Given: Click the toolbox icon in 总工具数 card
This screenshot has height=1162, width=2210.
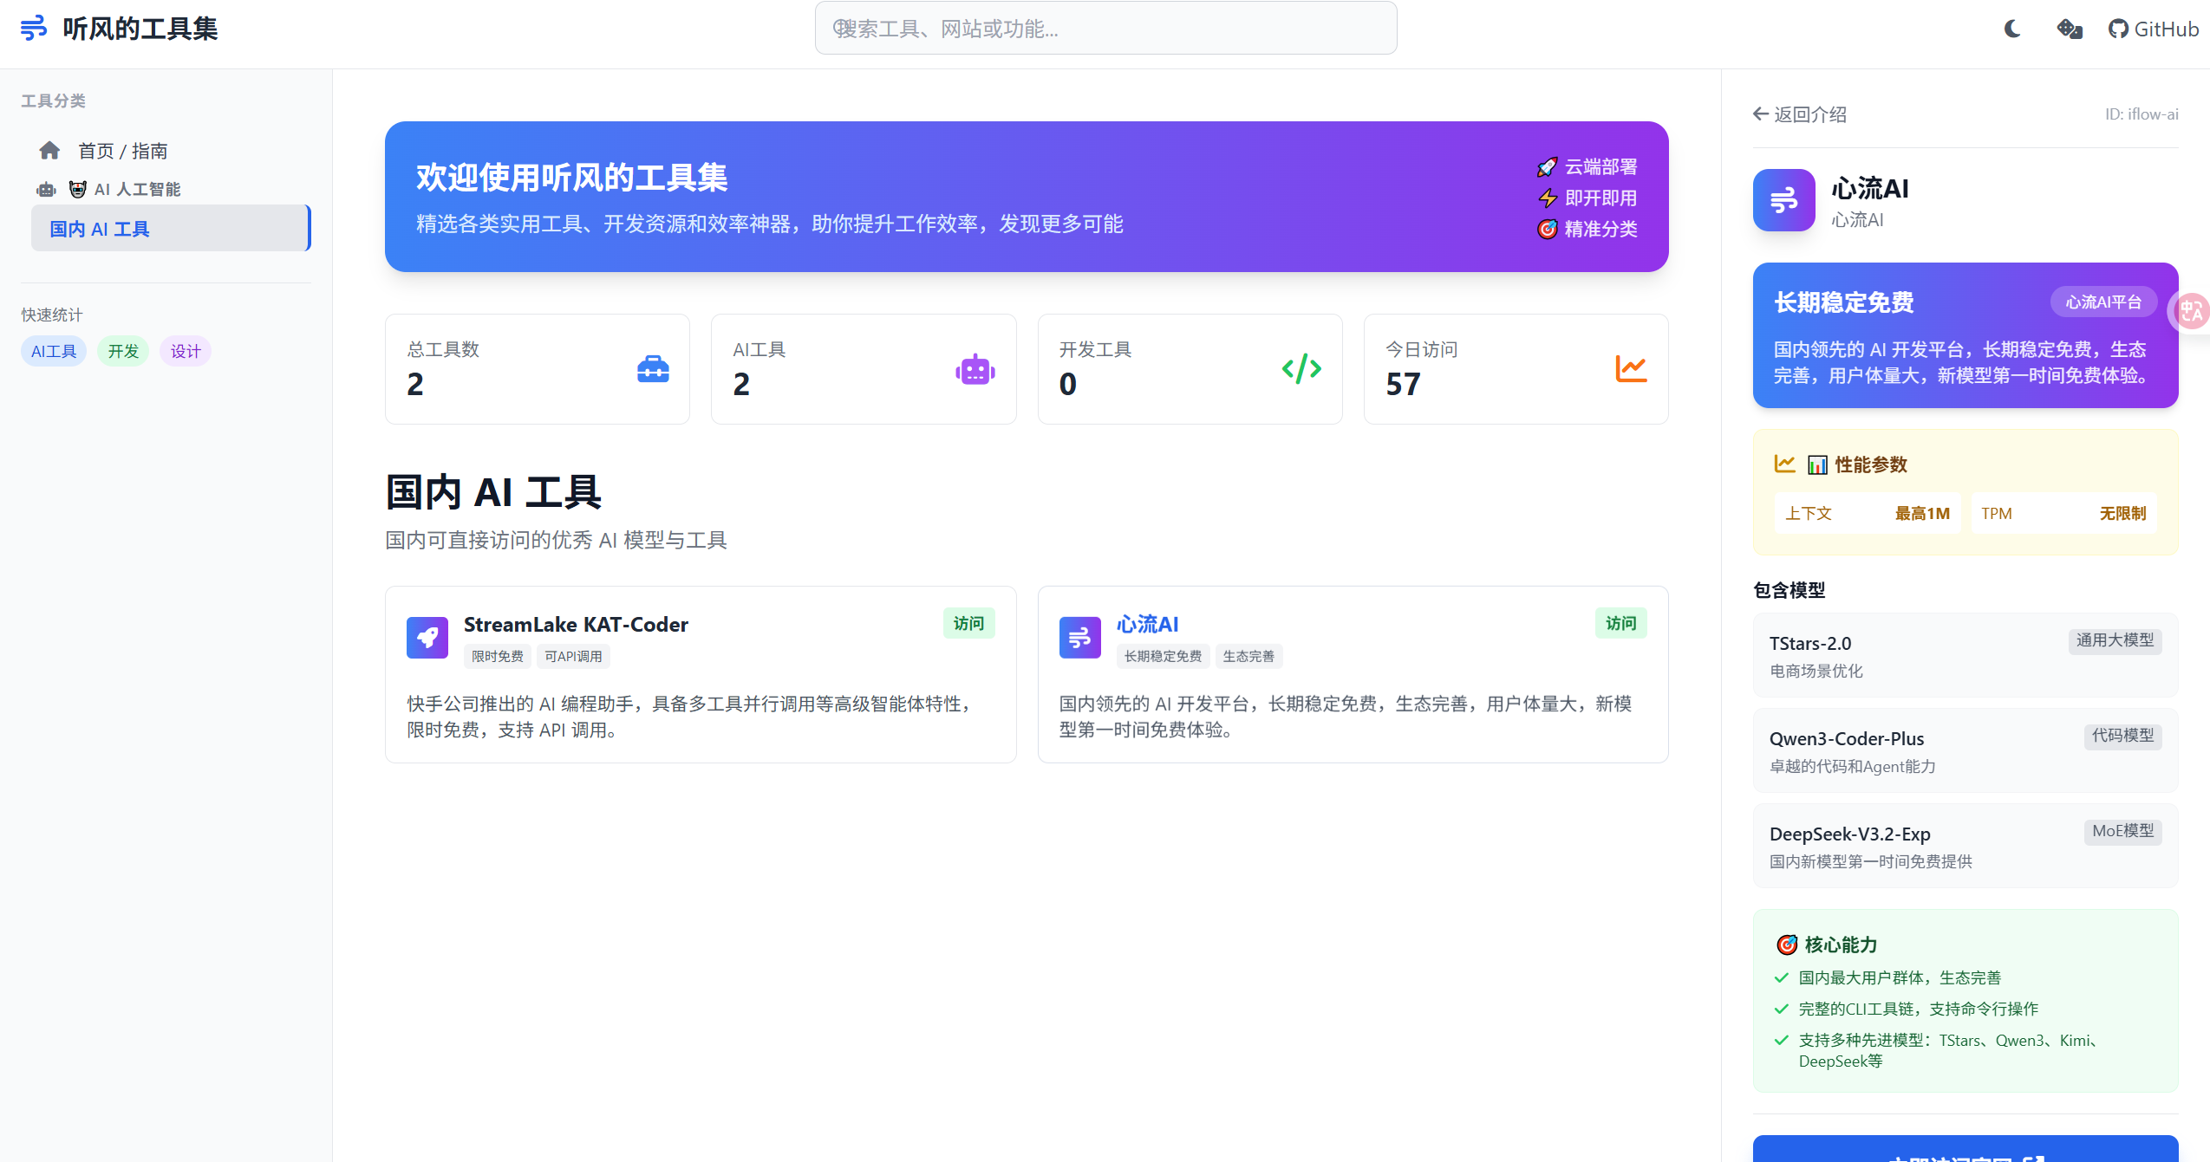Looking at the screenshot, I should click(653, 369).
